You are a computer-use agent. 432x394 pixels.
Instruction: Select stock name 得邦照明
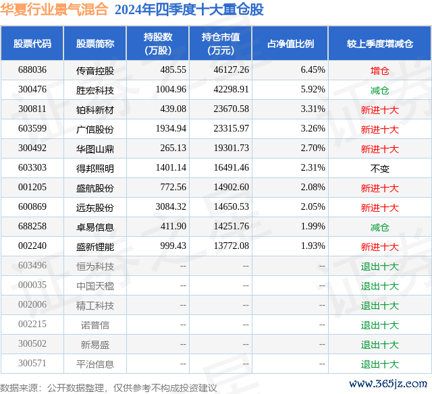95,169
